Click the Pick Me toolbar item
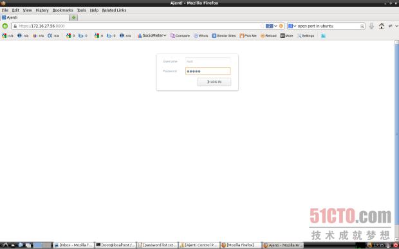Viewport: 399px width, 249px height. (248, 36)
